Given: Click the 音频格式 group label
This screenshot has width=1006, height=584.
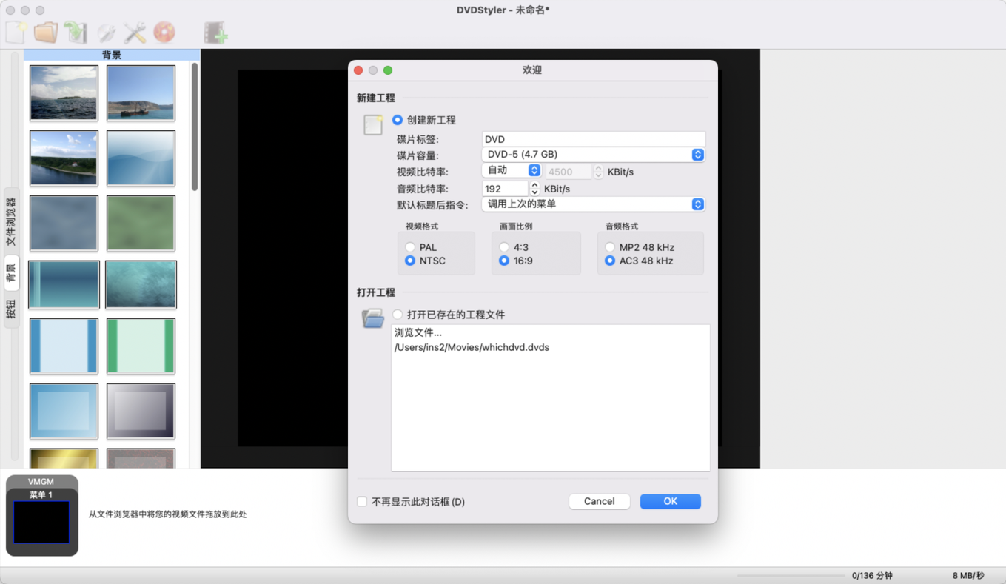Looking at the screenshot, I should click(622, 226).
